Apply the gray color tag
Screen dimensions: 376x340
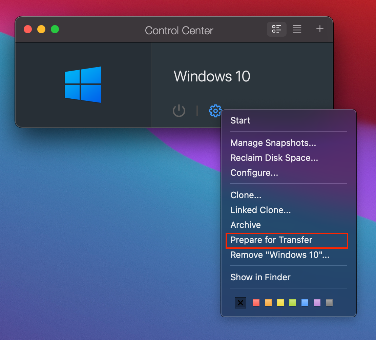point(329,303)
